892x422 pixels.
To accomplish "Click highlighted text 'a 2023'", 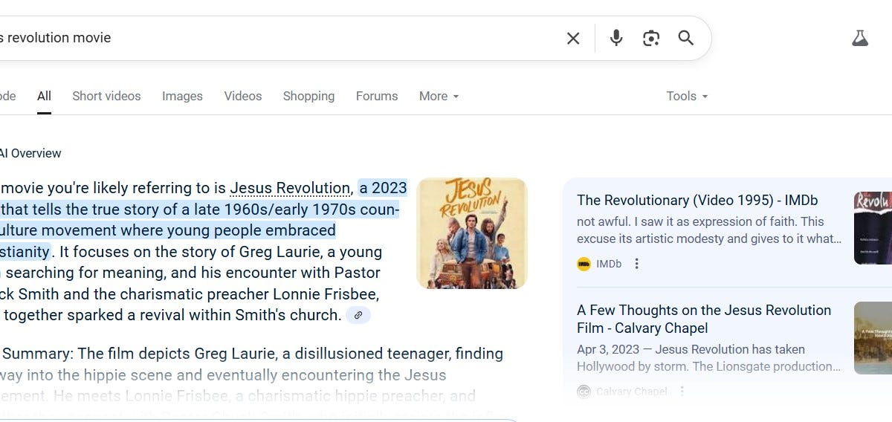I will (x=383, y=188).
